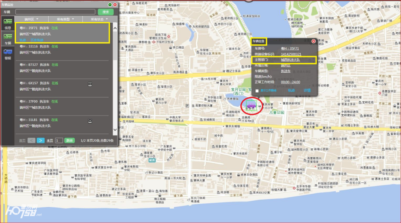
Task: Click the vehicle list scrollbar thumb
Action: tap(115, 46)
